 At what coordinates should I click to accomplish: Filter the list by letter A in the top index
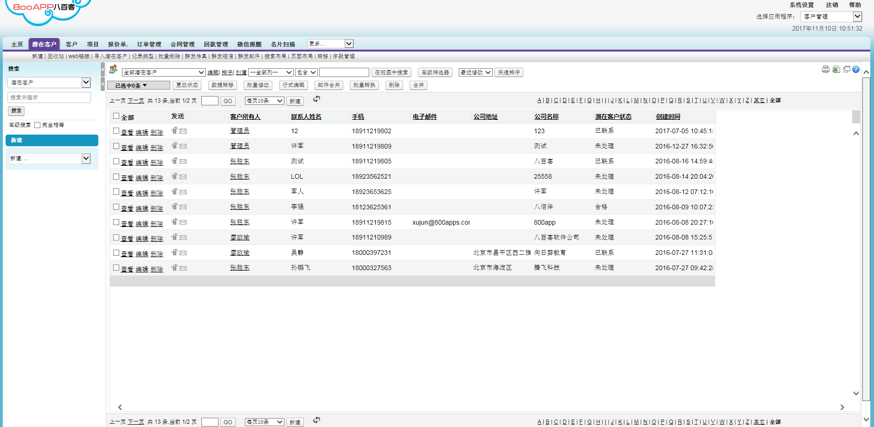pos(540,100)
